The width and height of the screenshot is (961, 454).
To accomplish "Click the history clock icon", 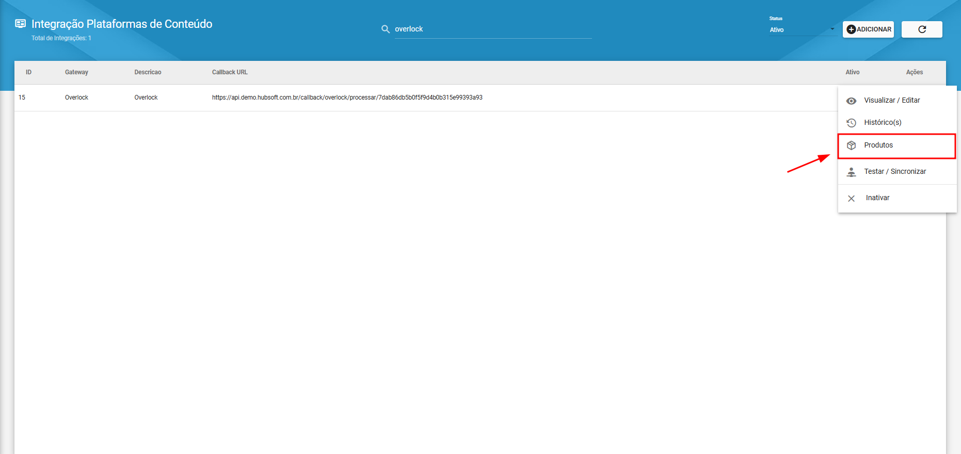I will click(851, 123).
